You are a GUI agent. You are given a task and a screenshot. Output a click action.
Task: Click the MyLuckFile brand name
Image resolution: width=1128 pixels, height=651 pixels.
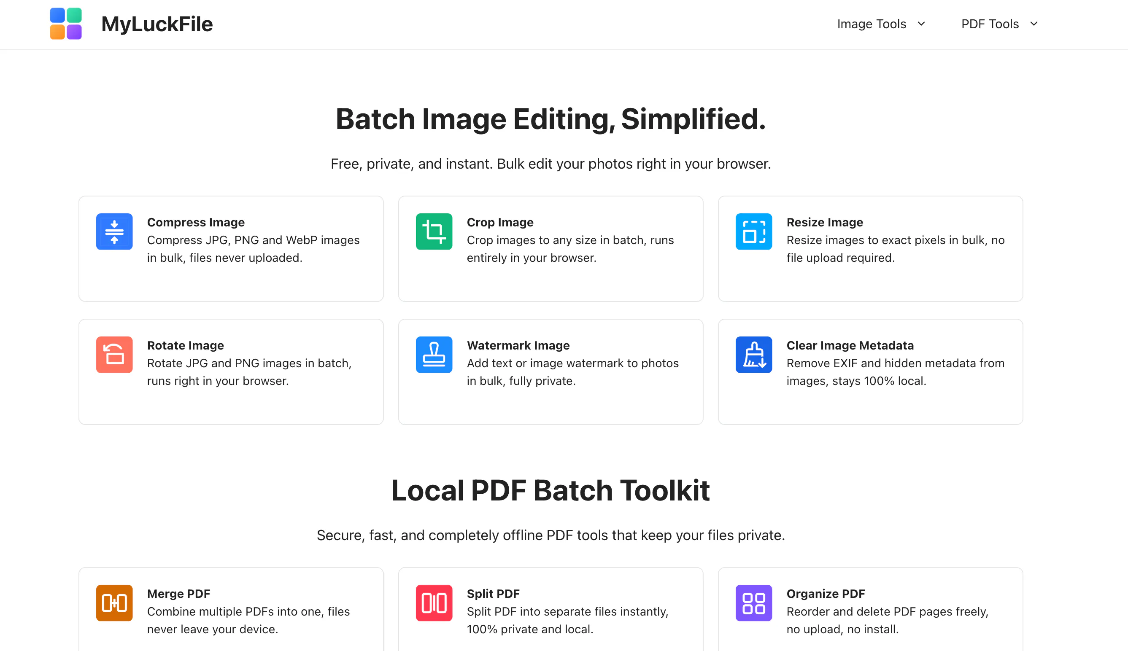coord(157,24)
